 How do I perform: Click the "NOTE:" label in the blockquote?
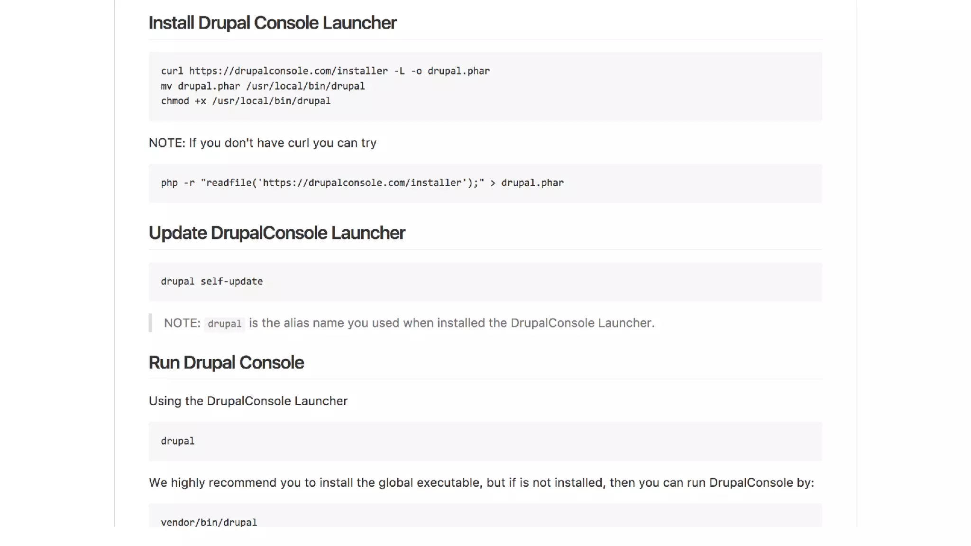pos(182,323)
